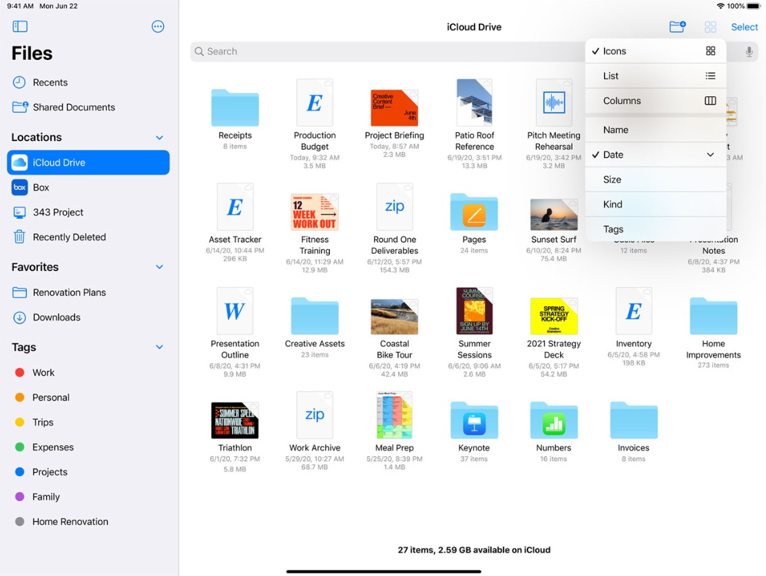Viewport: 766px width, 576px height.
Task: Open the Production Budget document
Action: click(x=315, y=103)
